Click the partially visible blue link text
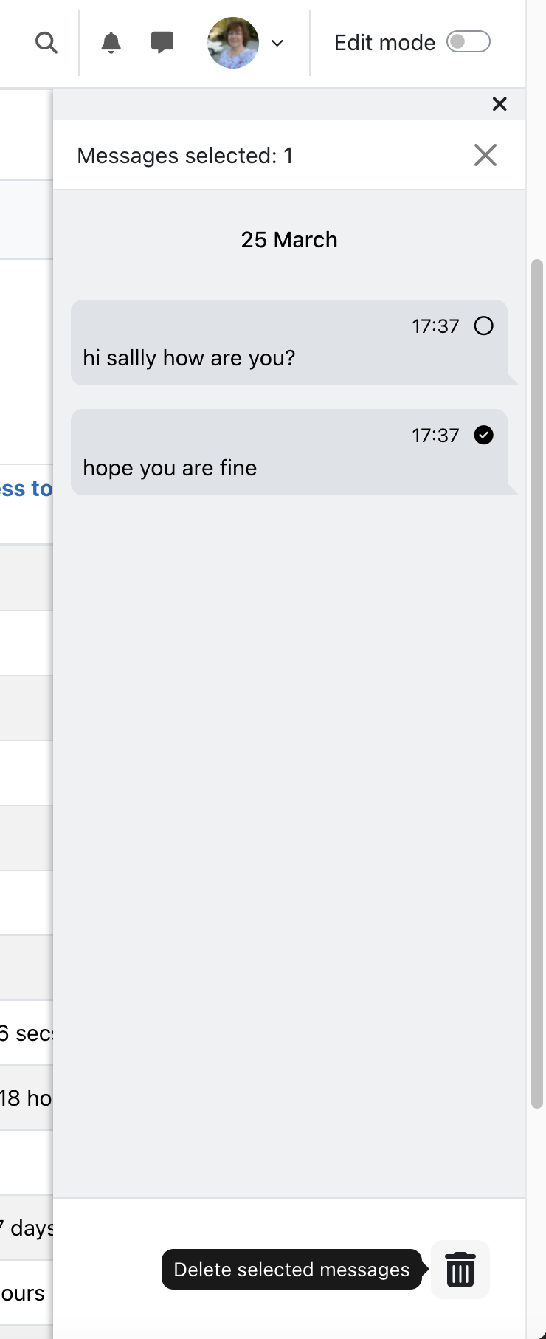 coord(26,489)
